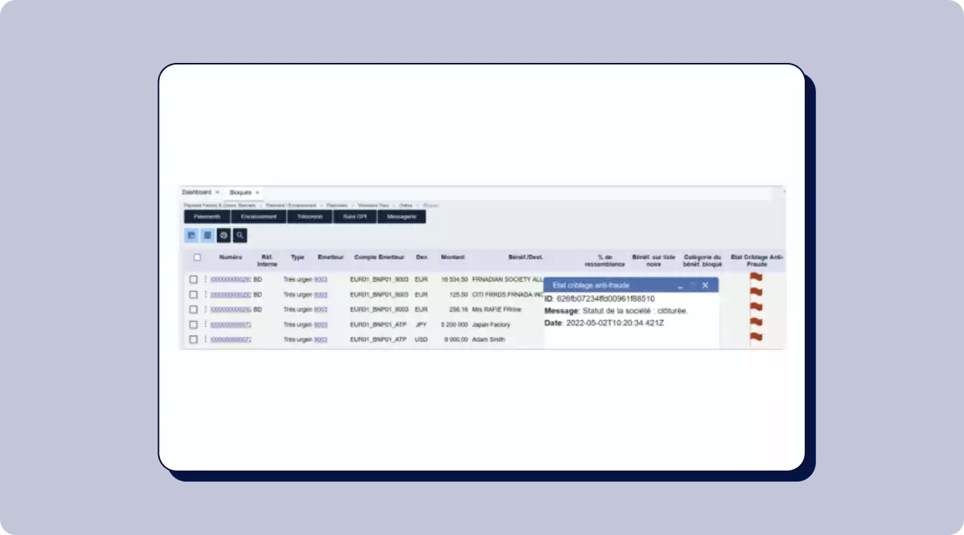This screenshot has height=535, width=964.
Task: Toggle the select-all checkbox in the table header
Action: (197, 257)
